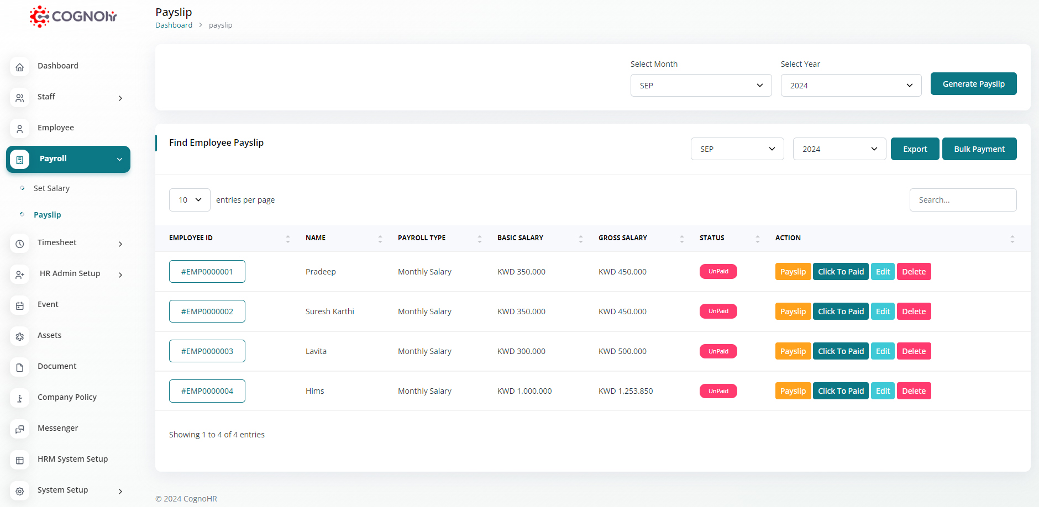Open the Select Year dropdown
The image size is (1039, 507).
click(x=851, y=86)
